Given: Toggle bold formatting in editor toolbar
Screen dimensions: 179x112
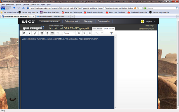Looking at the screenshot, I should point(24,33).
